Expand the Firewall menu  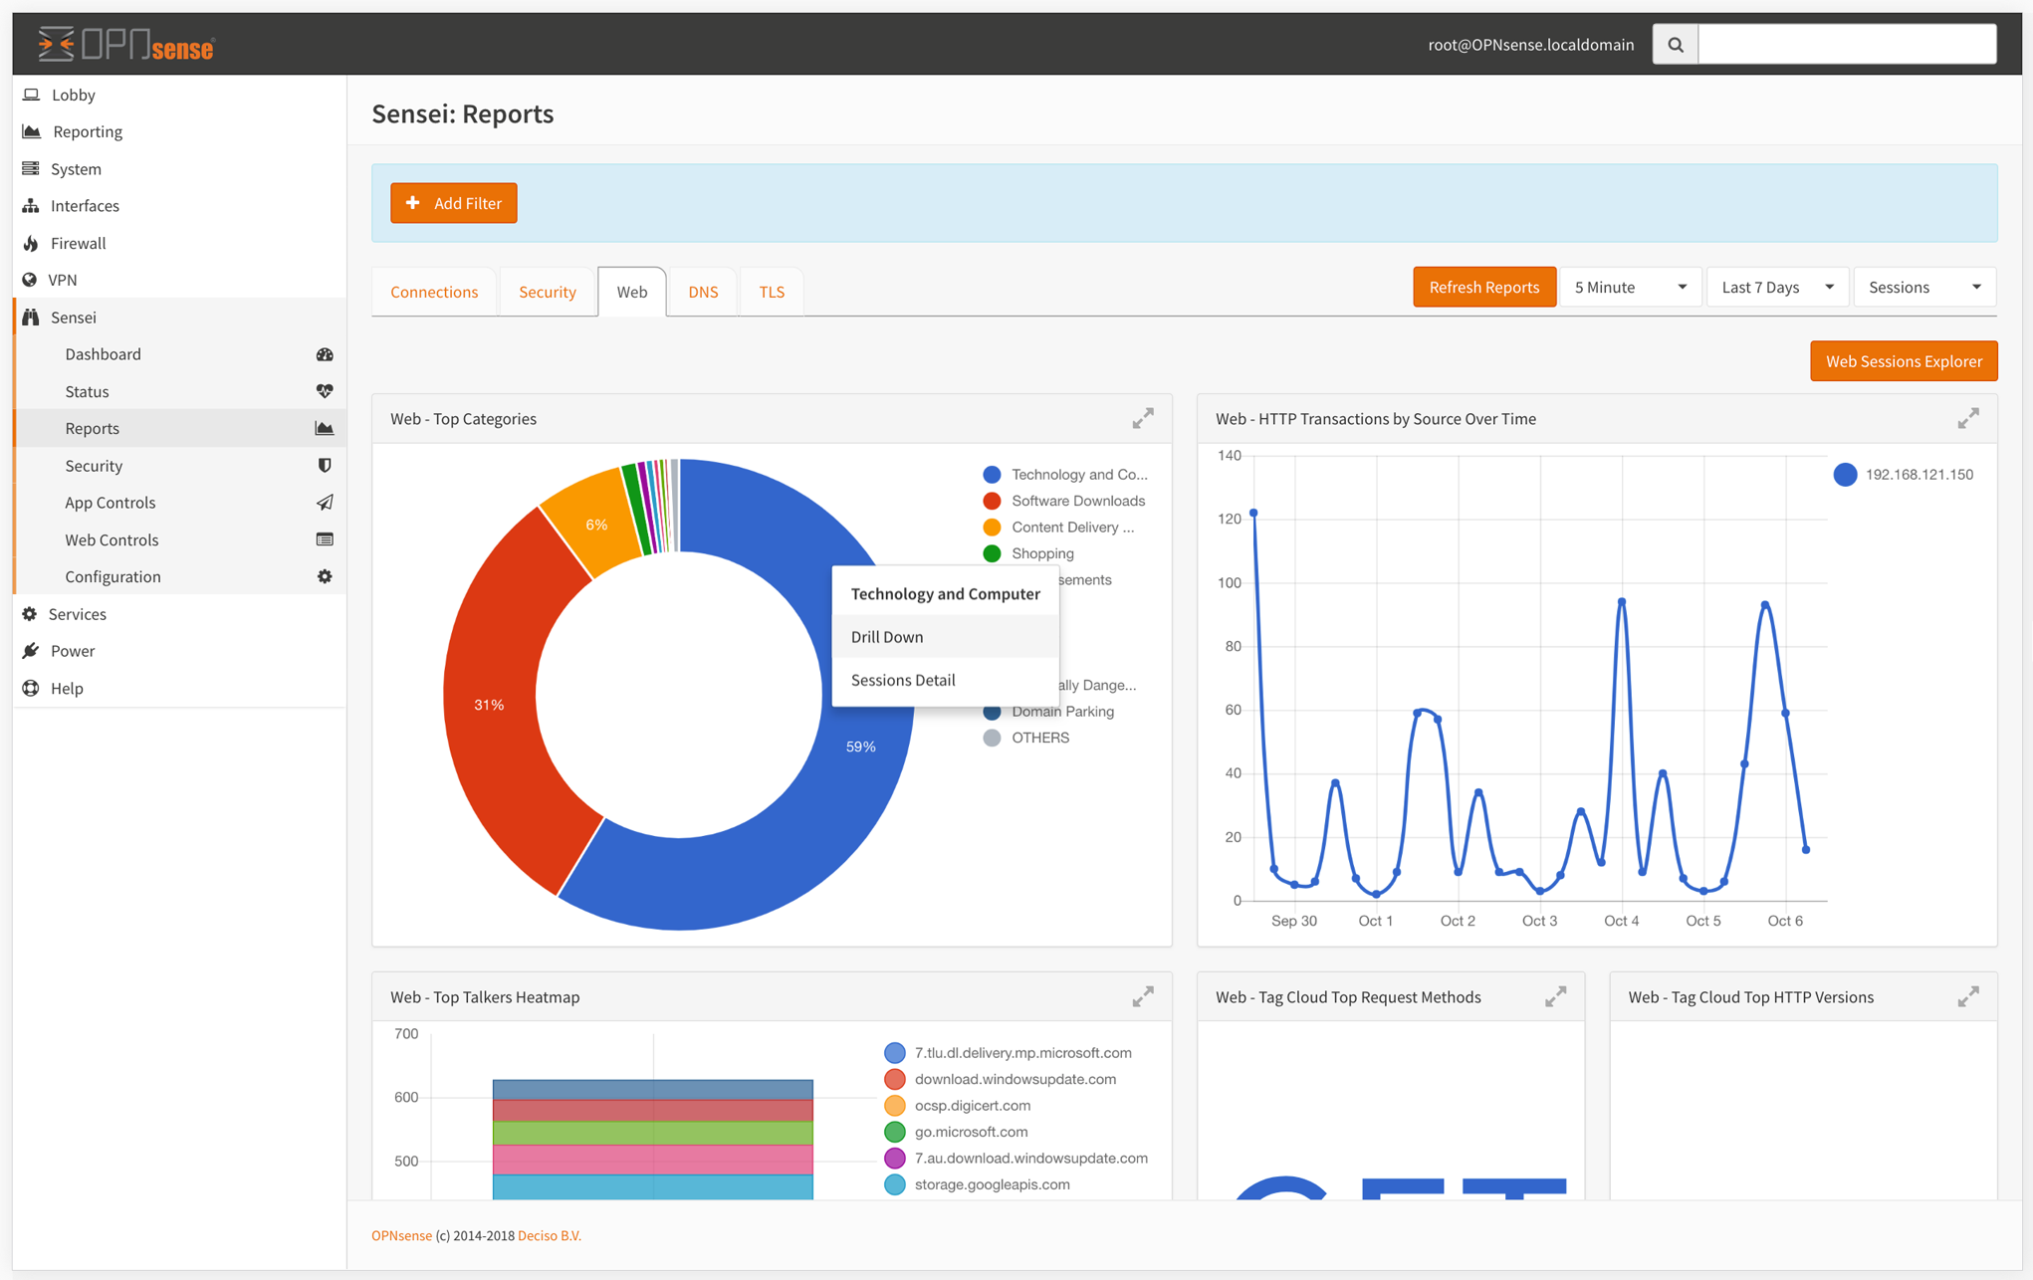[179, 243]
